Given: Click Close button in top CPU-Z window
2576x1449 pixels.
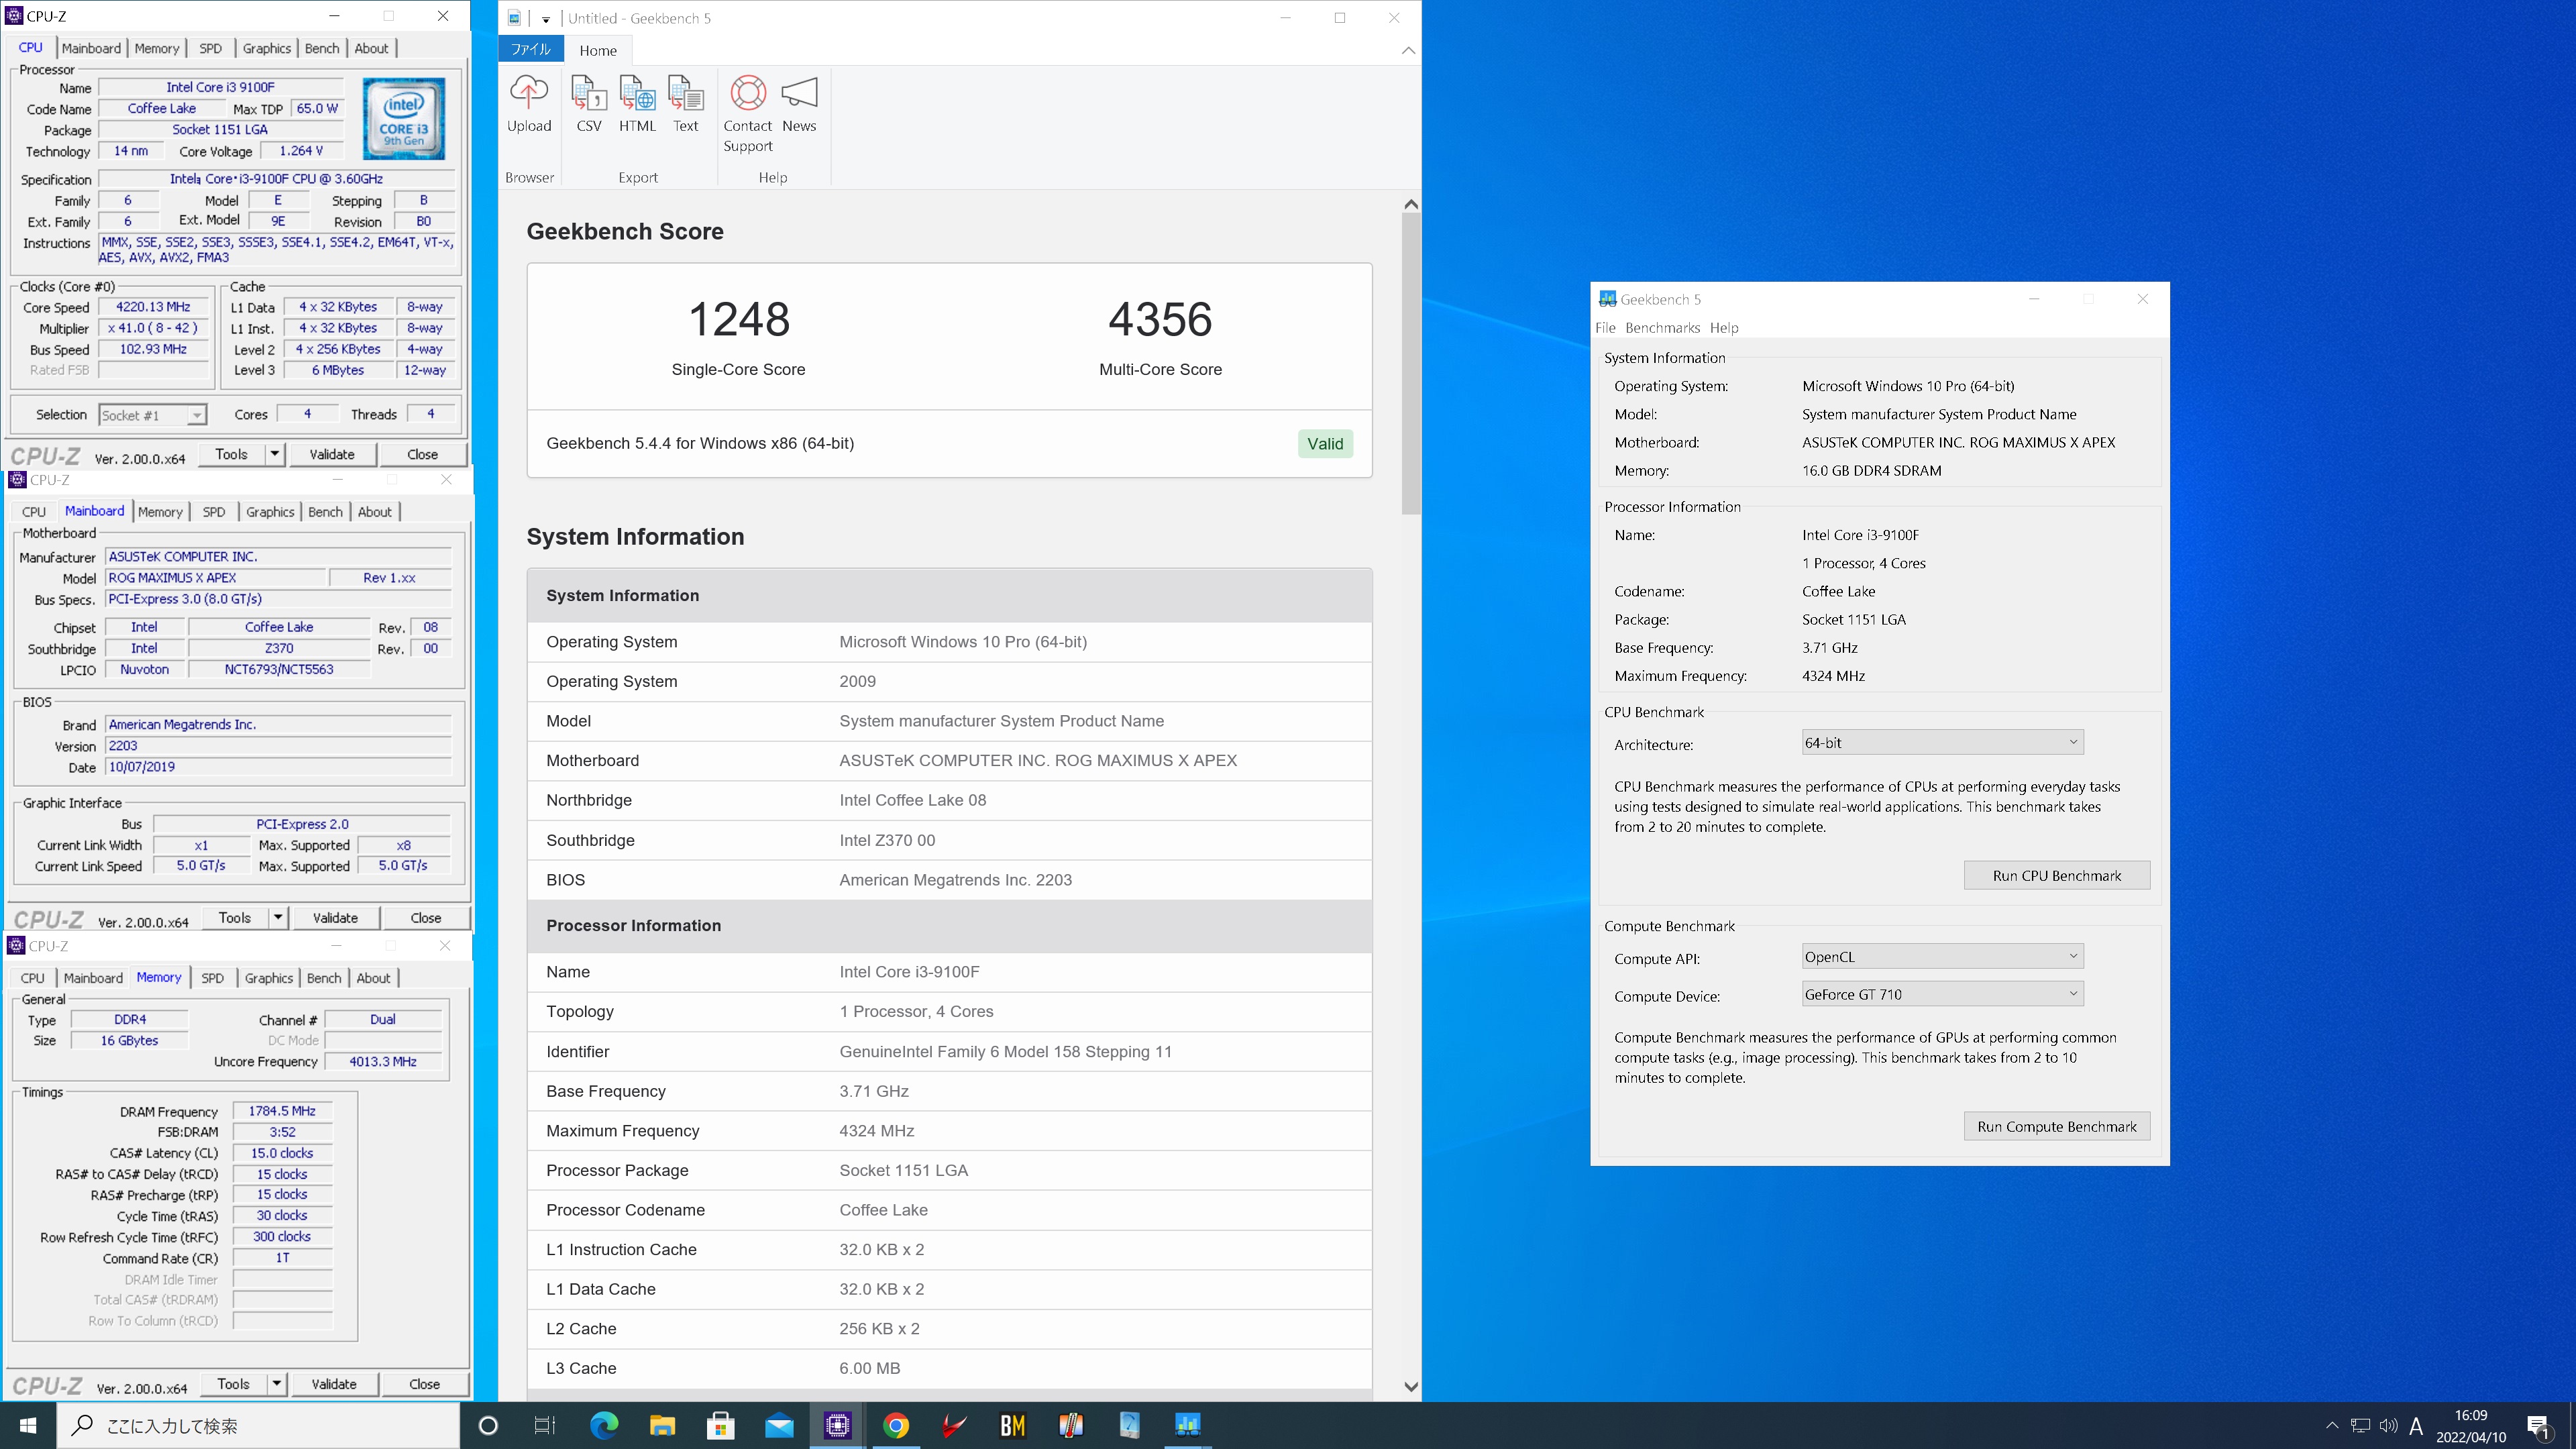Looking at the screenshot, I should [422, 454].
